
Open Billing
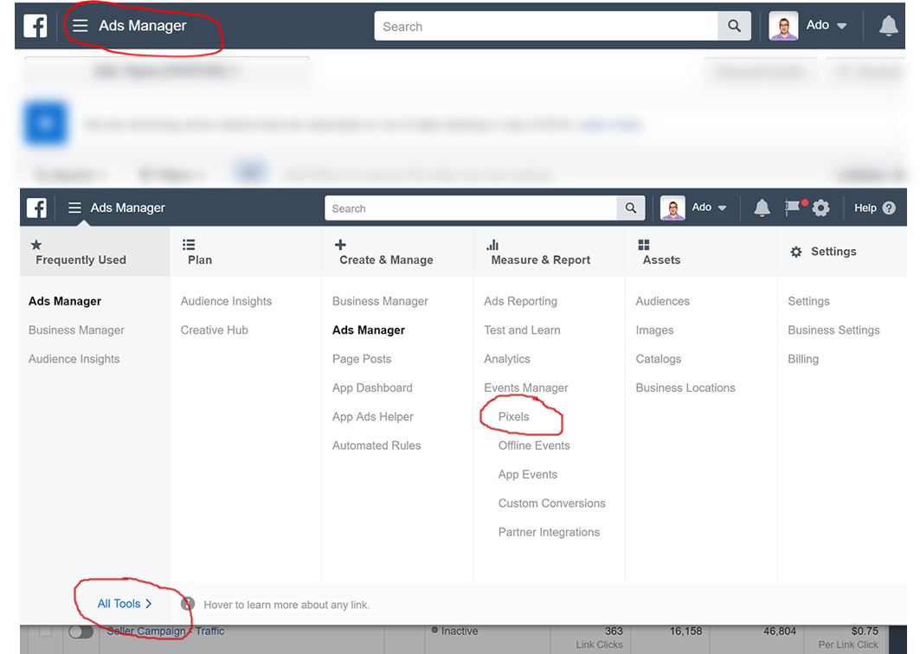coord(803,359)
